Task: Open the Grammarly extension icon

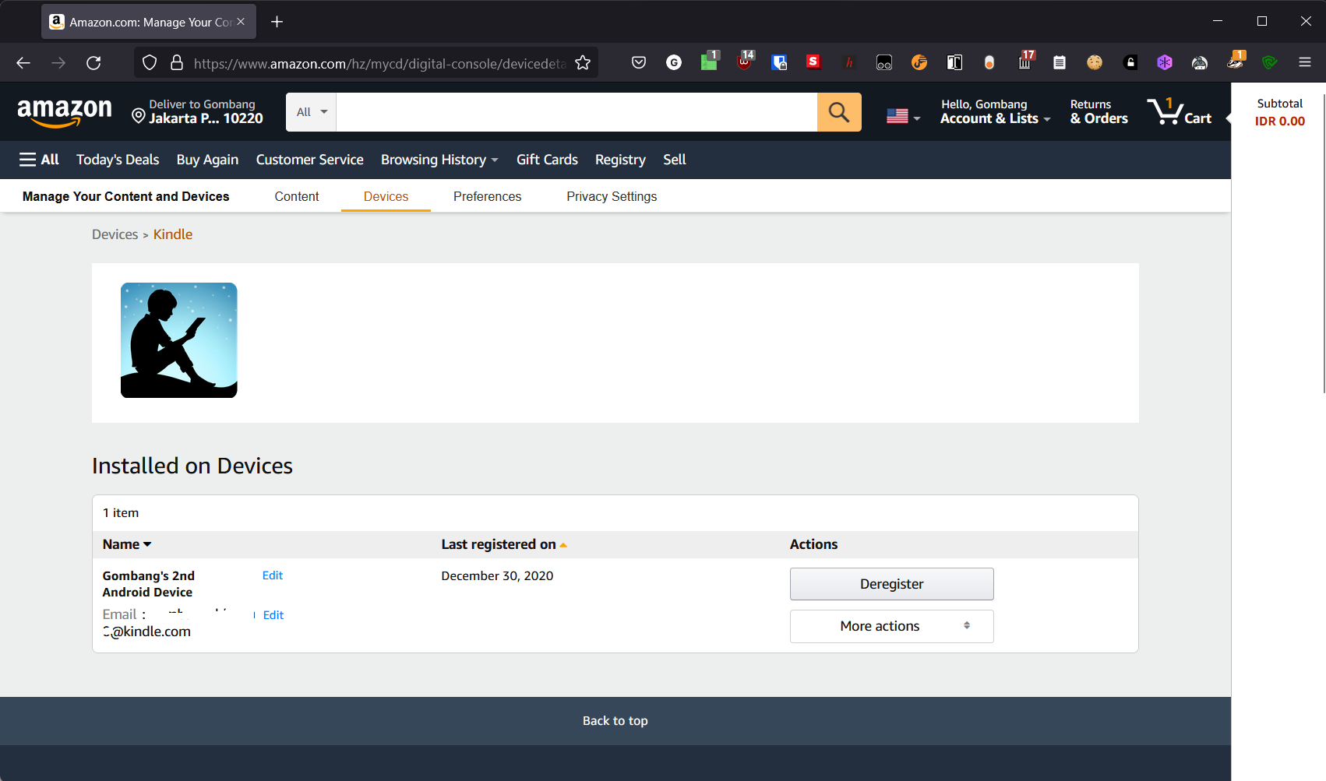Action: point(674,63)
